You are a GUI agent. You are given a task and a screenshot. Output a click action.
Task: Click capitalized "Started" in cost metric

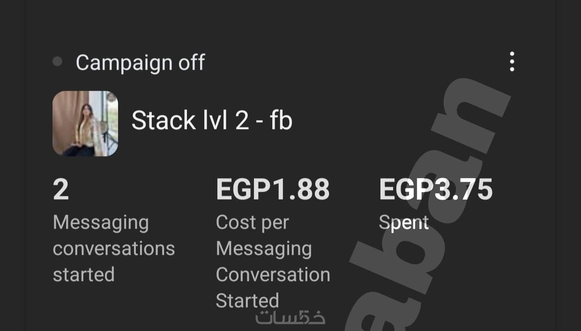click(x=247, y=301)
